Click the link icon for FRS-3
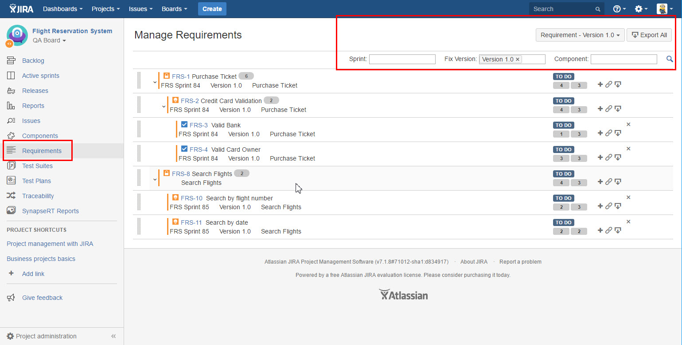The width and height of the screenshot is (682, 345). click(609, 133)
